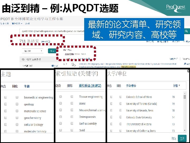Exclude Colorado State University

pyautogui.click(x=120, y=117)
